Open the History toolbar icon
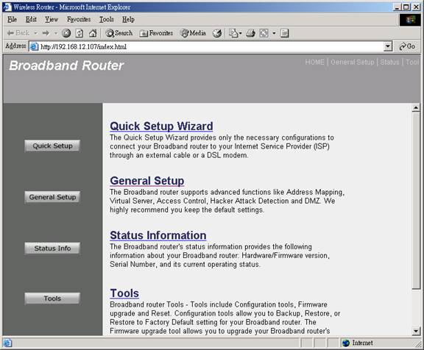 tap(217, 33)
